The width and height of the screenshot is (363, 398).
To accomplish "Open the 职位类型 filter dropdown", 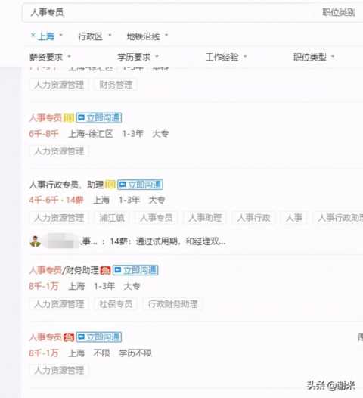I will 314,57.
